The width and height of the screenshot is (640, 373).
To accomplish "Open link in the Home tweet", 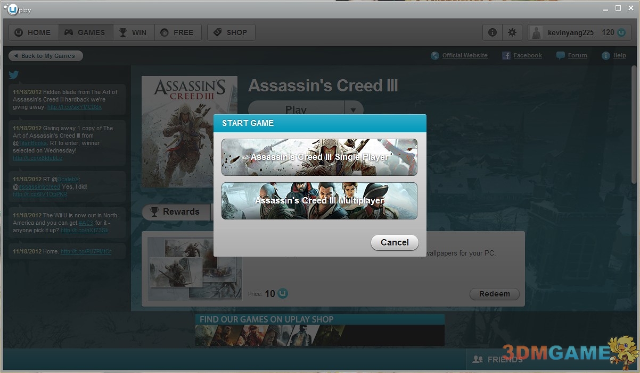I will coord(86,251).
